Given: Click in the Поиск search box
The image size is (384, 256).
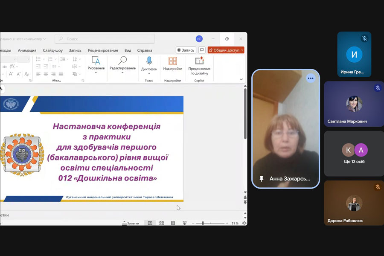Looking at the screenshot, I should [x=105, y=39].
